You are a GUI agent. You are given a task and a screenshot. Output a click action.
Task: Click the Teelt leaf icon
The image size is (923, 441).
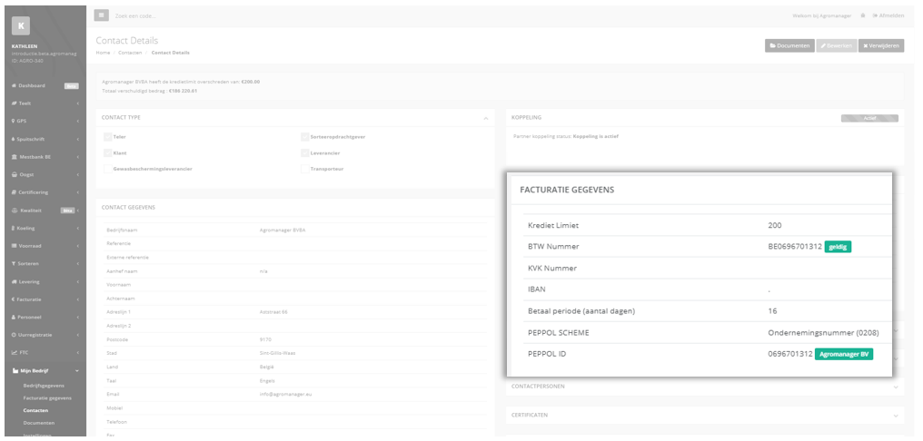pyautogui.click(x=14, y=103)
